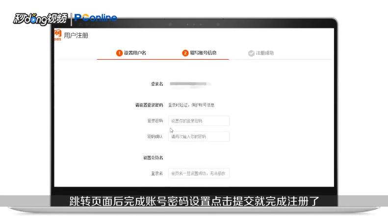
Task: Click the 填写账号信息 step tab
Action: 199,53
